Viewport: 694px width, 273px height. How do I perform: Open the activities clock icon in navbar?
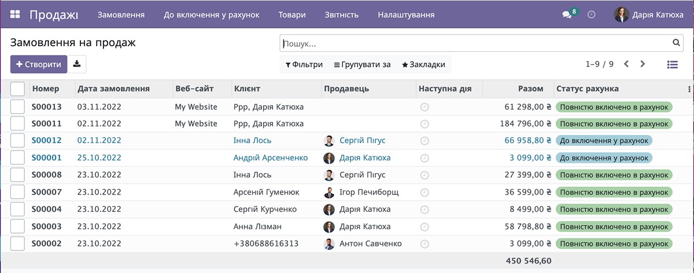tap(591, 14)
